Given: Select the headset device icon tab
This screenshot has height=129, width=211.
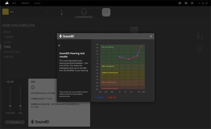Looking at the screenshot, I should click(x=84, y=12).
